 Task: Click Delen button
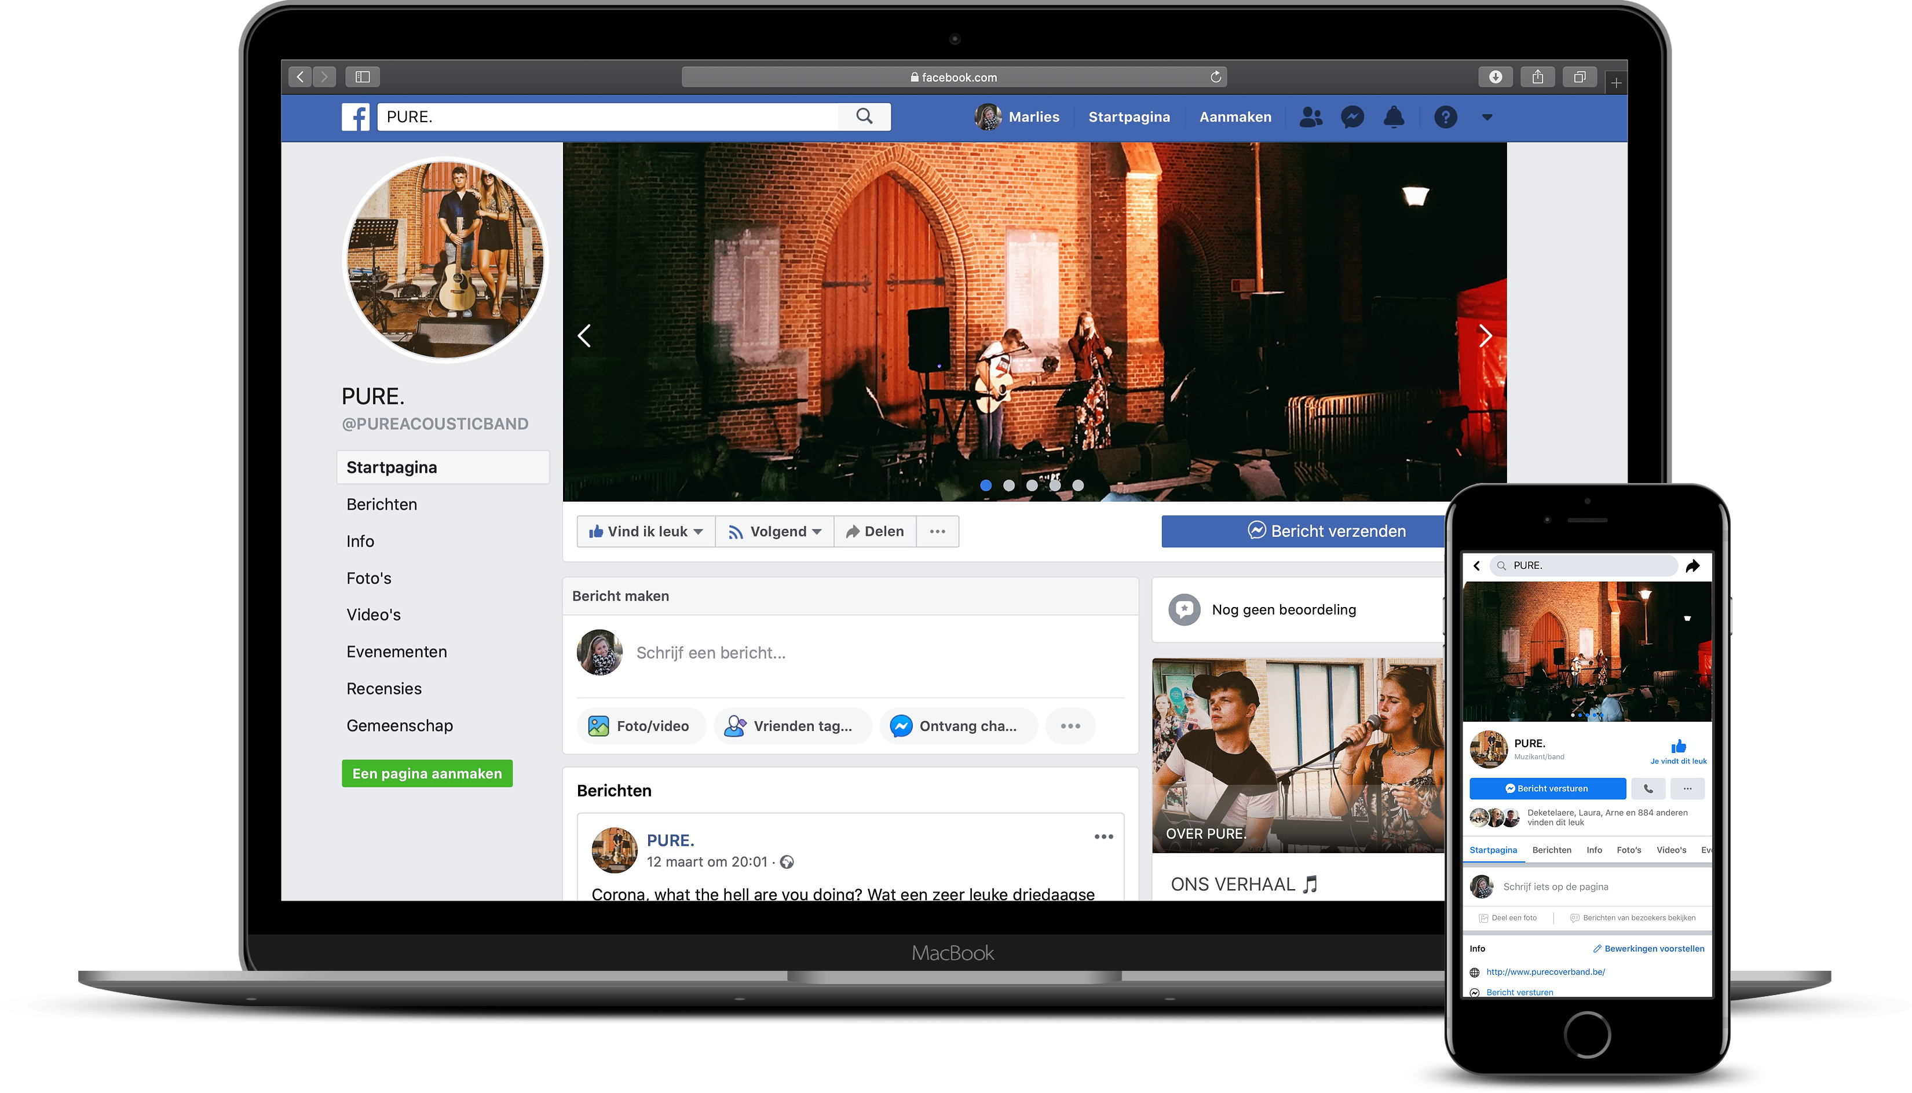(875, 532)
